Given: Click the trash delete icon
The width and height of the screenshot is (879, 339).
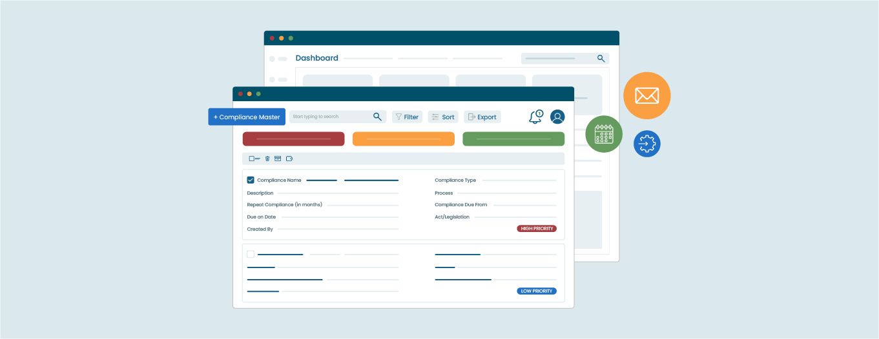Looking at the screenshot, I should (267, 159).
